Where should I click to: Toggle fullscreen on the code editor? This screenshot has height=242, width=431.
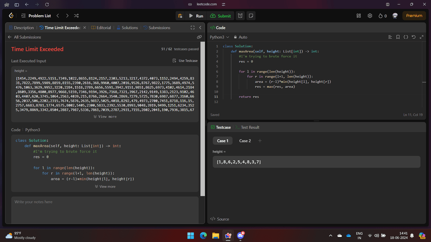(x=422, y=37)
